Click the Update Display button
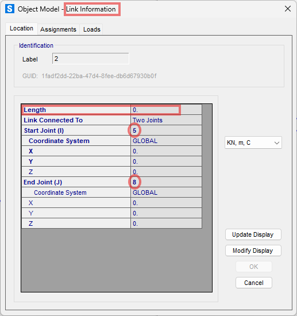 (x=253, y=234)
